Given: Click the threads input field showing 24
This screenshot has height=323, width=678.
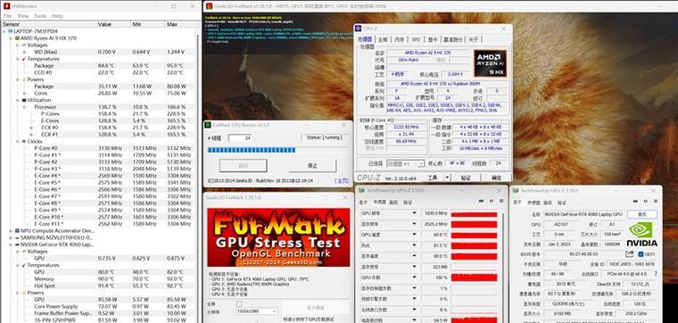Looking at the screenshot, I should (240, 138).
